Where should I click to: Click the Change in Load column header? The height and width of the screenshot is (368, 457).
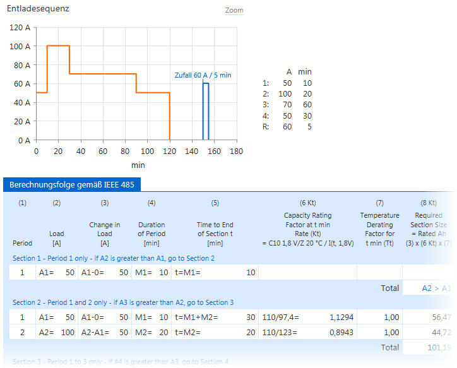pyautogui.click(x=105, y=234)
